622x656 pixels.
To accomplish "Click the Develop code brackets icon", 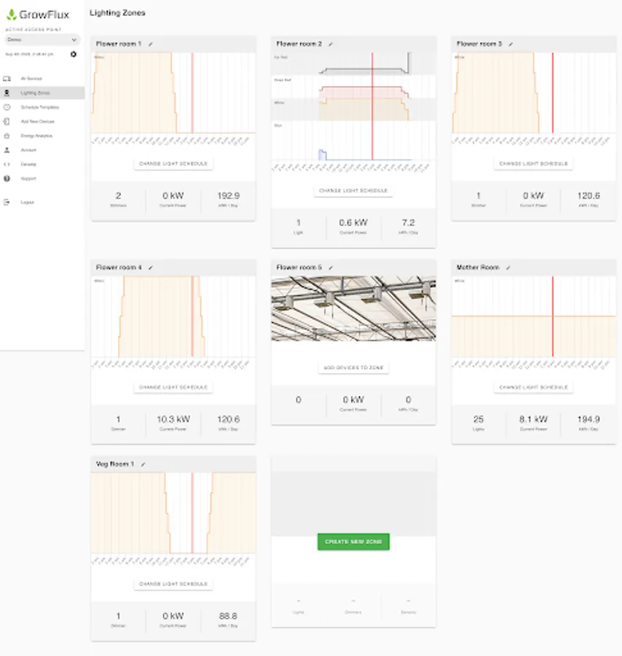I will click(7, 164).
